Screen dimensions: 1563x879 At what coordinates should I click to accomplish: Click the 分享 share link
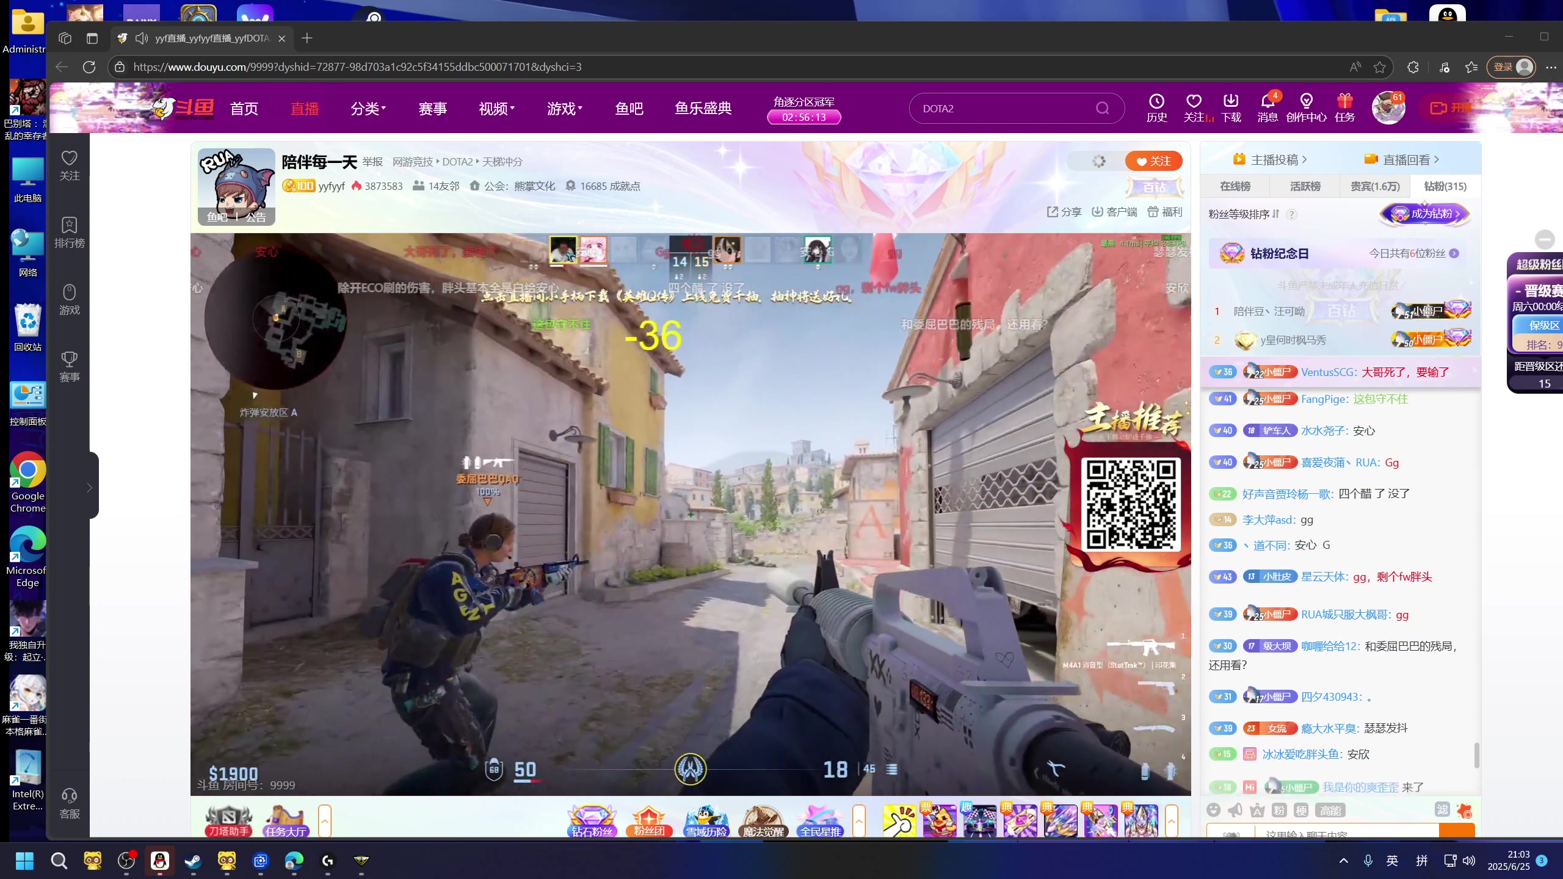pos(1064,212)
